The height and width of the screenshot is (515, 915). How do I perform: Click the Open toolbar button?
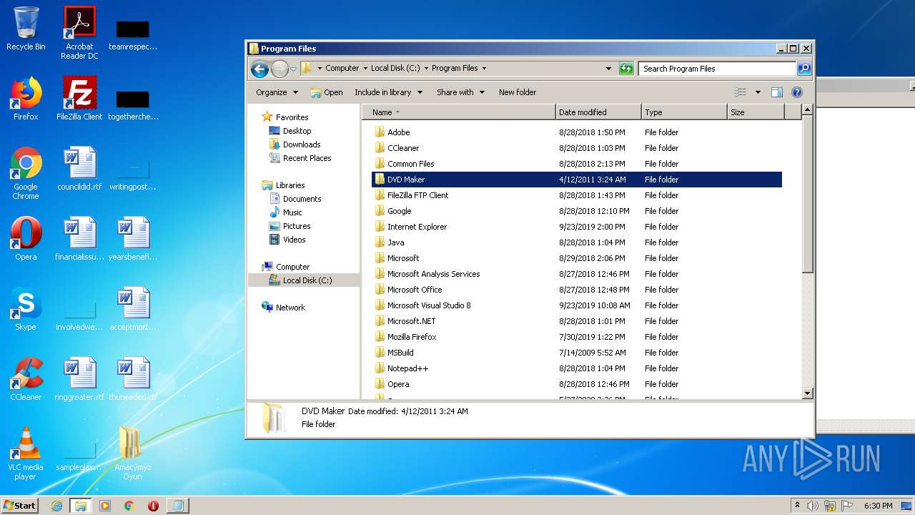(x=327, y=92)
